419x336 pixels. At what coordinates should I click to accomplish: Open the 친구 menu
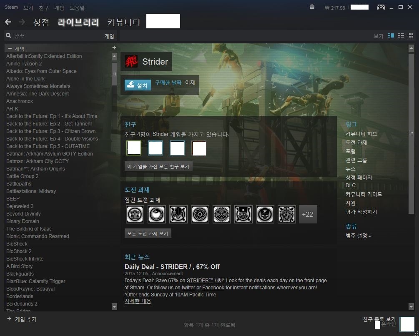(x=43, y=8)
